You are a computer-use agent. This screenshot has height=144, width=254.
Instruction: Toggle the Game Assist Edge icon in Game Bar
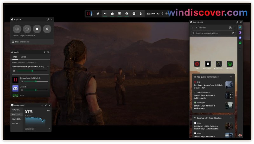pos(127,14)
